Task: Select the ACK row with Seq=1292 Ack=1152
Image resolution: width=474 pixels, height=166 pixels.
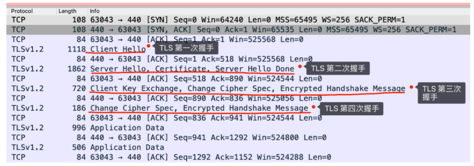Action: tap(237, 157)
